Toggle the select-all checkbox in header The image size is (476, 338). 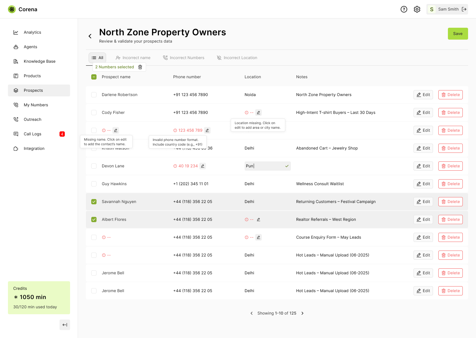pyautogui.click(x=94, y=77)
